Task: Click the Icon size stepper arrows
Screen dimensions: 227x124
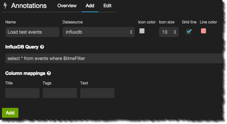Action: (x=175, y=32)
